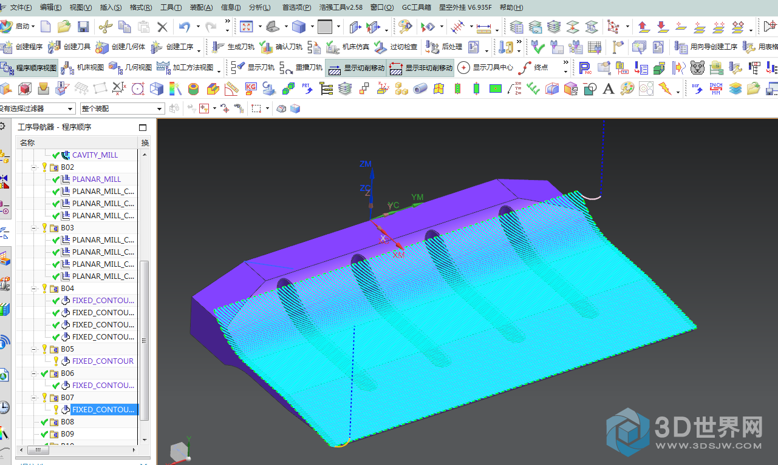The width and height of the screenshot is (778, 465).
Task: Select the B08 program group
Action: (x=67, y=422)
